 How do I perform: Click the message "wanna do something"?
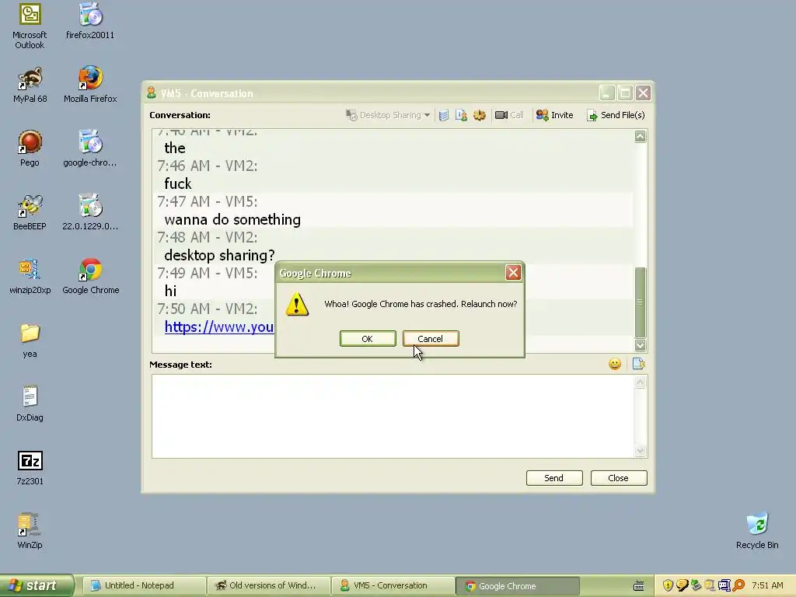pos(232,219)
